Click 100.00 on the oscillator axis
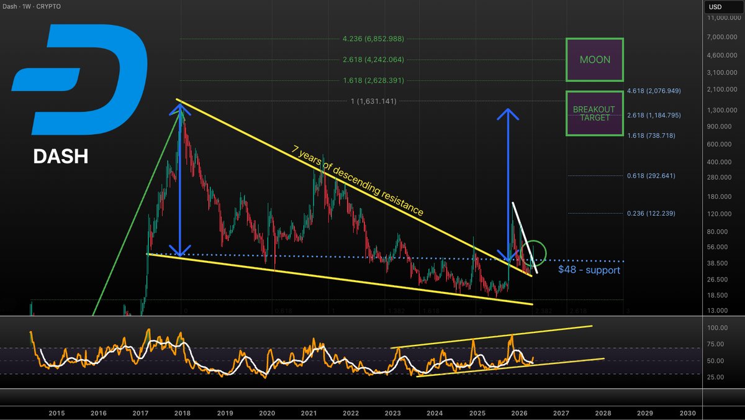 pos(718,328)
